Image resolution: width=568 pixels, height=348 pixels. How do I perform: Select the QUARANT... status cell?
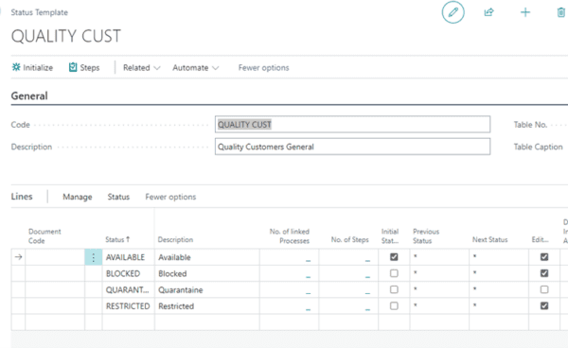pyautogui.click(x=128, y=289)
